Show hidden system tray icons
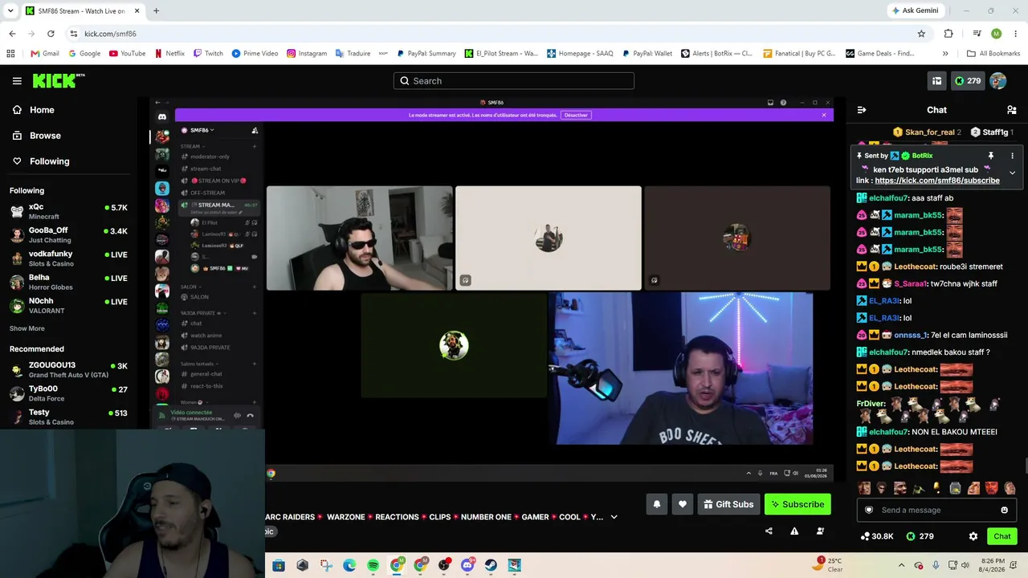The height and width of the screenshot is (578, 1028). point(901,565)
